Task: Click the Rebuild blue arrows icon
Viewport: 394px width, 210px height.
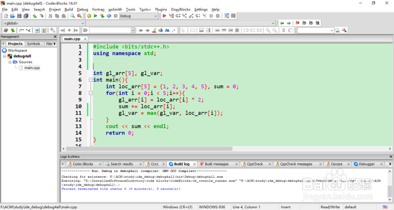Action: coord(109,16)
